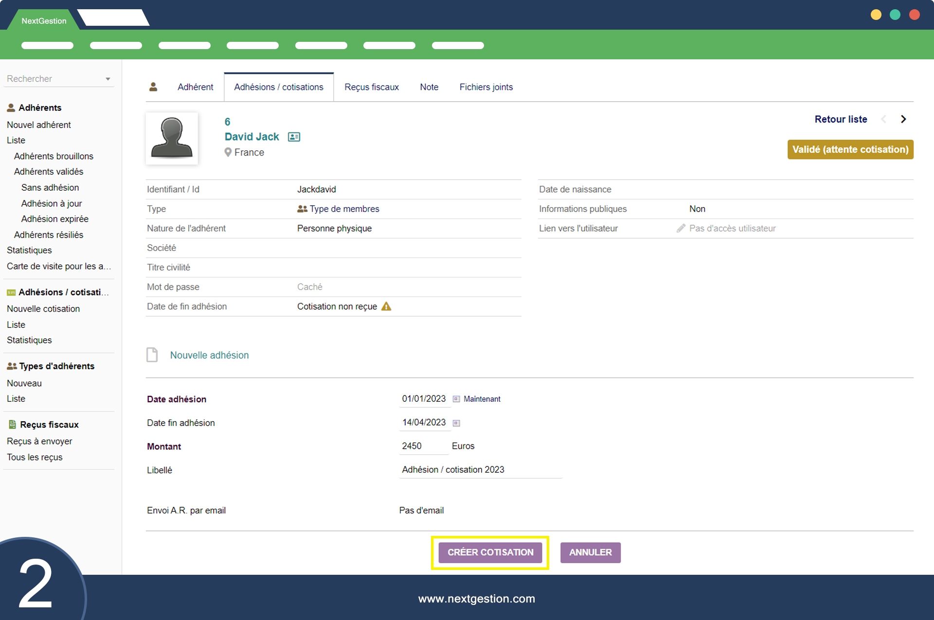Viewport: 934px width, 620px height.
Task: Click Retour liste link
Action: [x=840, y=119]
